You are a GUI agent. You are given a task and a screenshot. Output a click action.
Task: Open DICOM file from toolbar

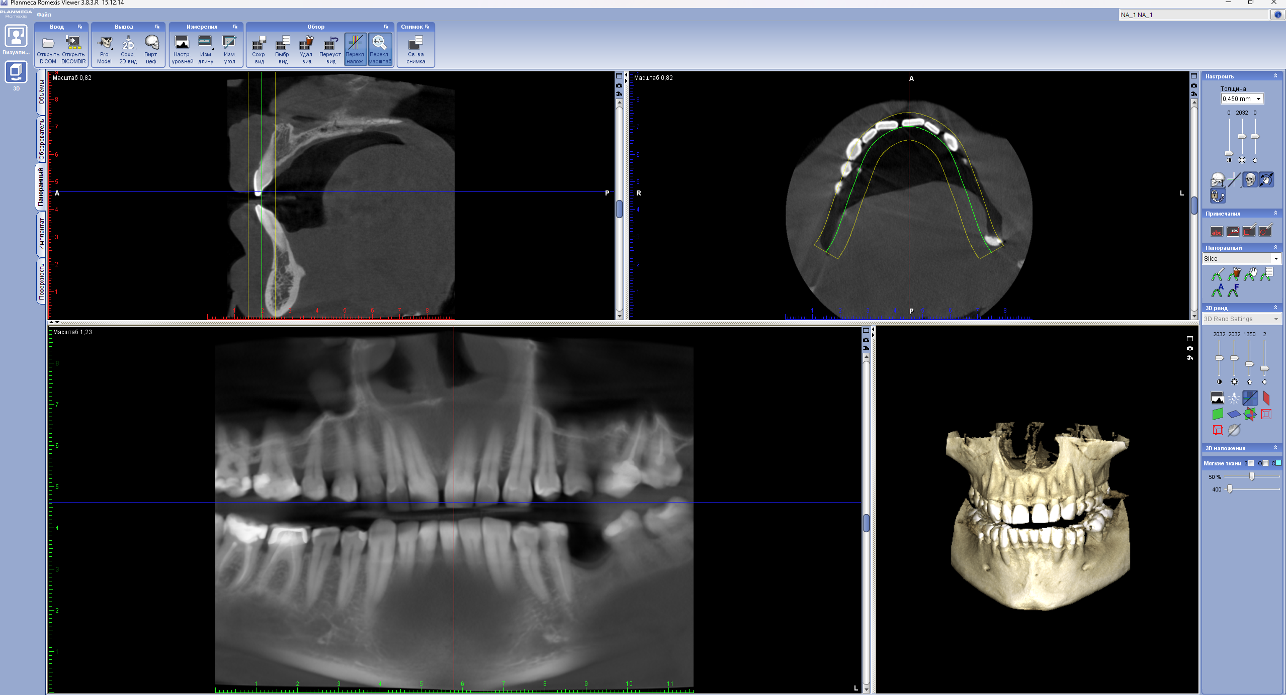coord(48,49)
